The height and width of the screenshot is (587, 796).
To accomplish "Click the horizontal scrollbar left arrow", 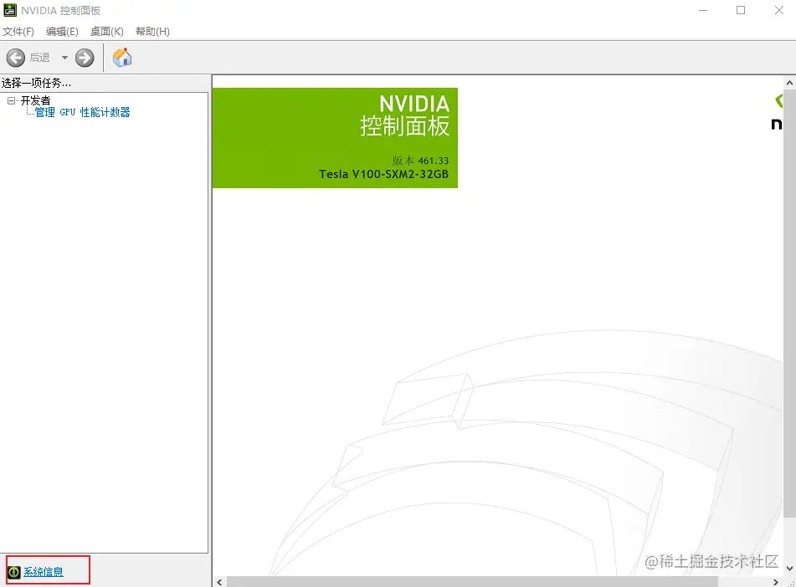I will [x=219, y=582].
